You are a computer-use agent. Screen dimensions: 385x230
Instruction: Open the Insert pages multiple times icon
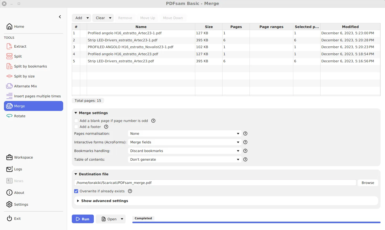[9, 96]
